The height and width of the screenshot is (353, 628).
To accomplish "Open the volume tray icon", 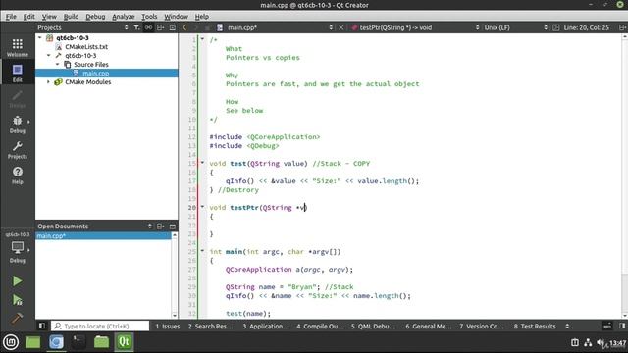I will pos(601,342).
